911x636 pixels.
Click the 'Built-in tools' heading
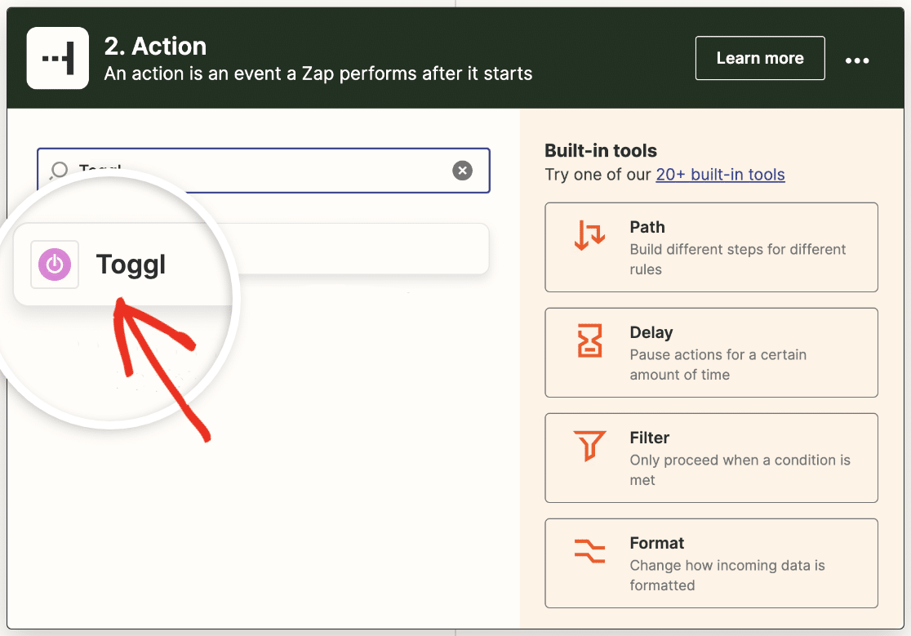(601, 150)
